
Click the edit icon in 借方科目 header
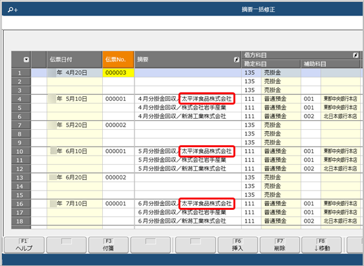pyautogui.click(x=356, y=55)
